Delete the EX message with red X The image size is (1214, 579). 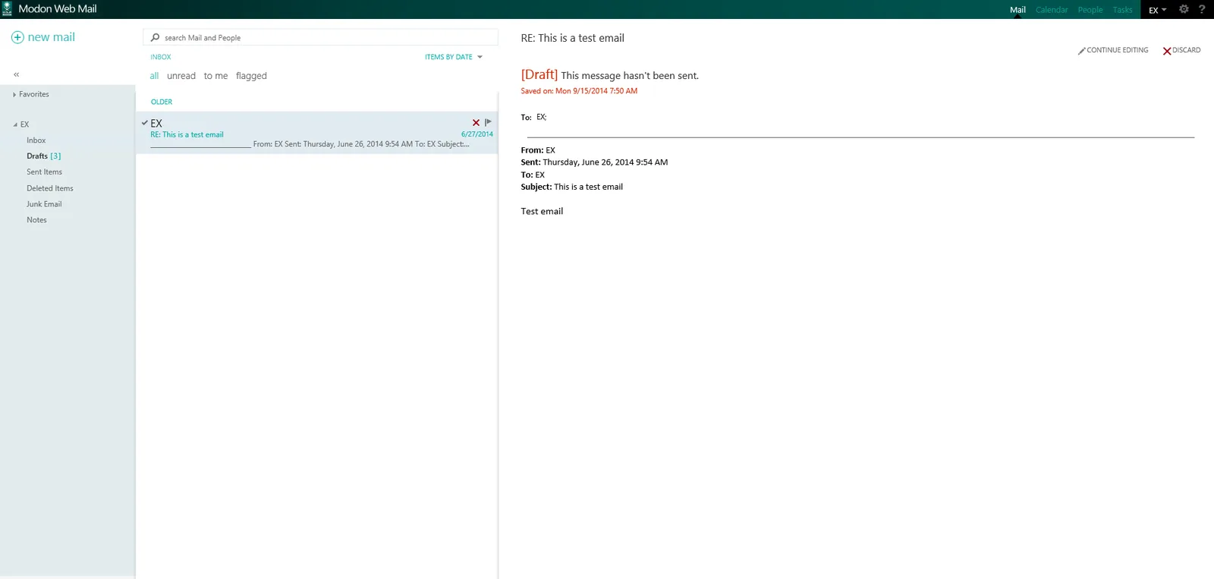coord(476,122)
